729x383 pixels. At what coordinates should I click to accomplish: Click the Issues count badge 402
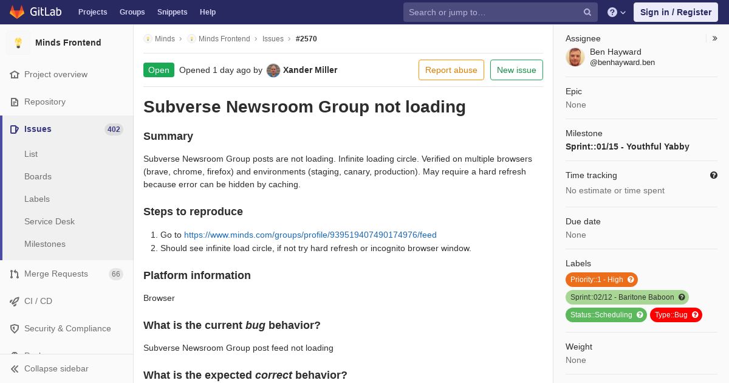coord(114,129)
